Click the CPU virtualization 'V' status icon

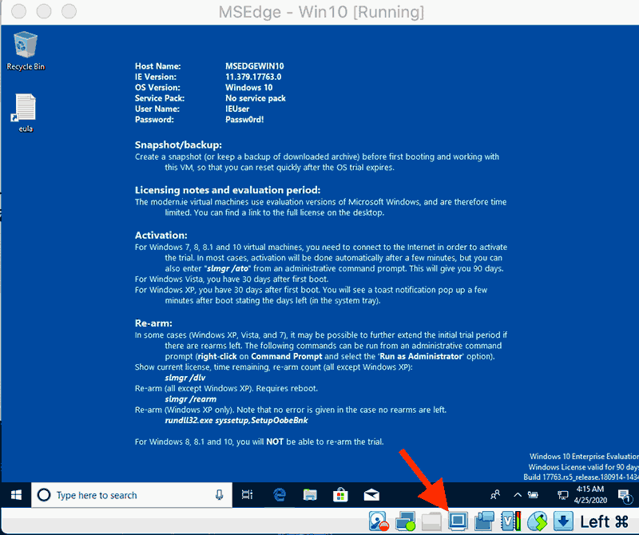(x=510, y=521)
